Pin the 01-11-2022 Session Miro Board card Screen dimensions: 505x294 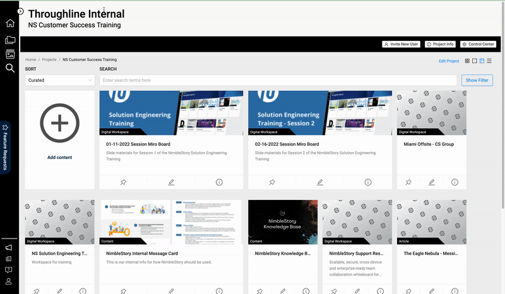(x=123, y=182)
